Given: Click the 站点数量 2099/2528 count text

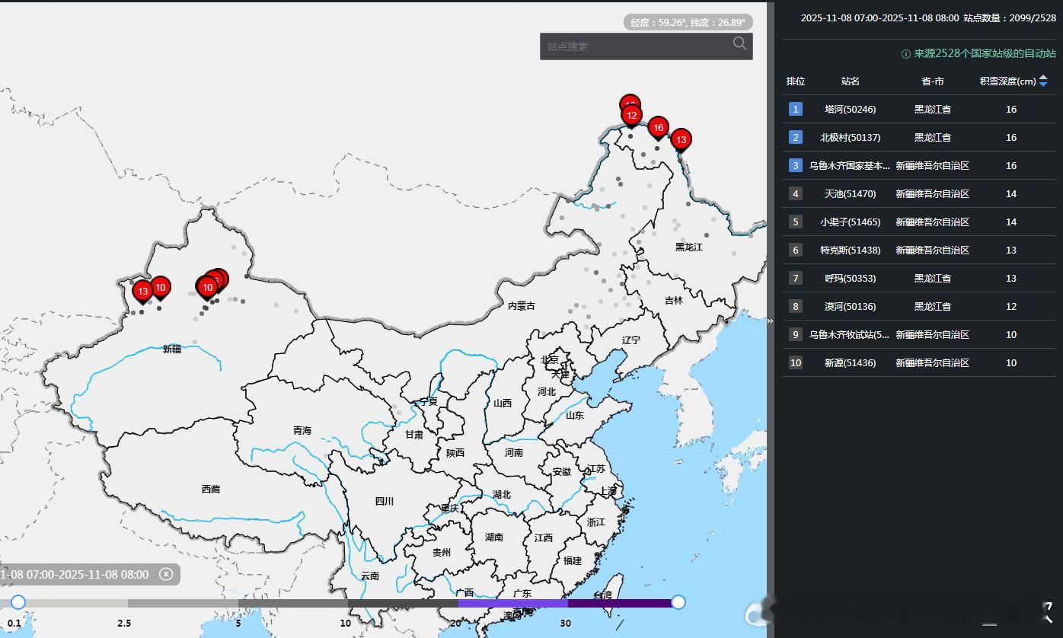Looking at the screenshot, I should [x=1010, y=18].
